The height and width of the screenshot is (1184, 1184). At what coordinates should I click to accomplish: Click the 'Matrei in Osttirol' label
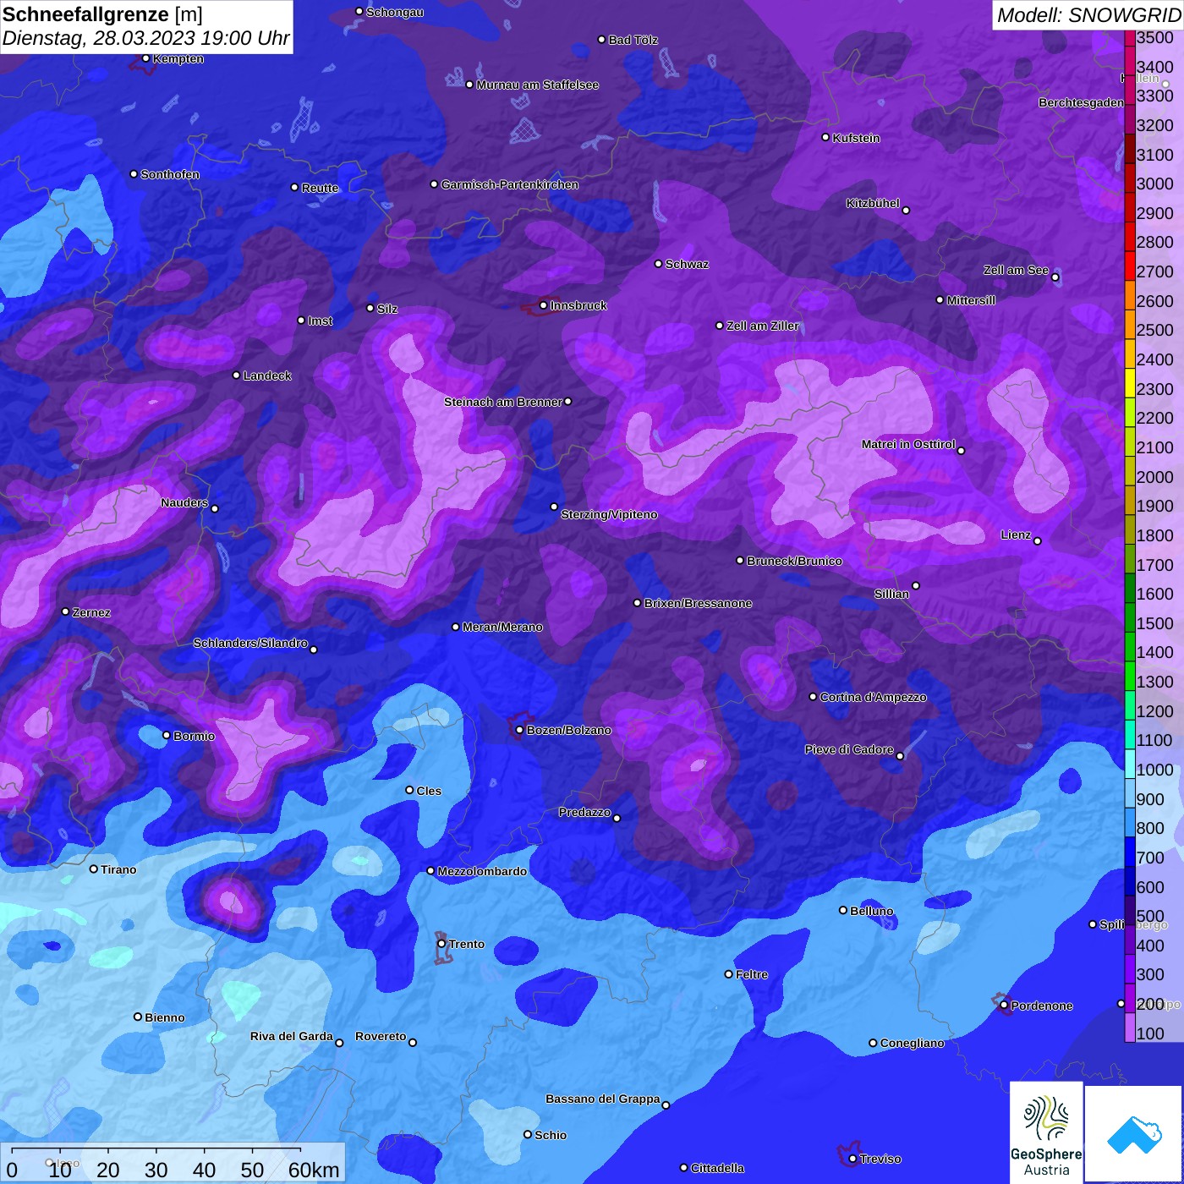[908, 444]
